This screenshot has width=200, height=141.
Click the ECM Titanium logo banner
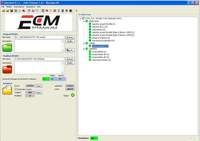pos(39,23)
